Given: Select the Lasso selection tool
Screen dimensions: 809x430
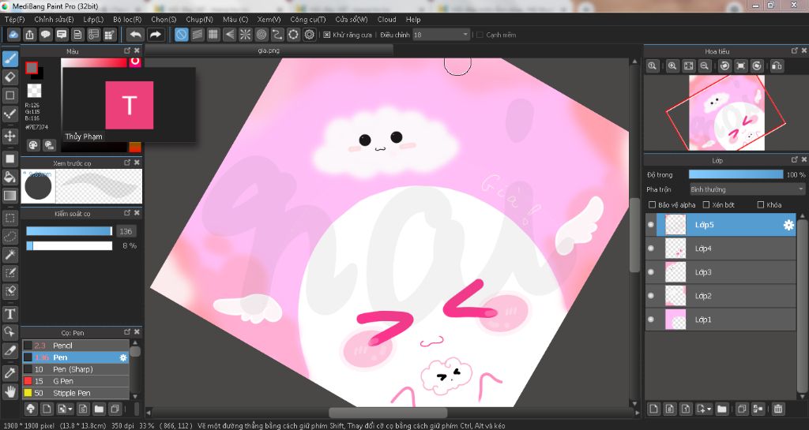Looking at the screenshot, I should 9,237.
